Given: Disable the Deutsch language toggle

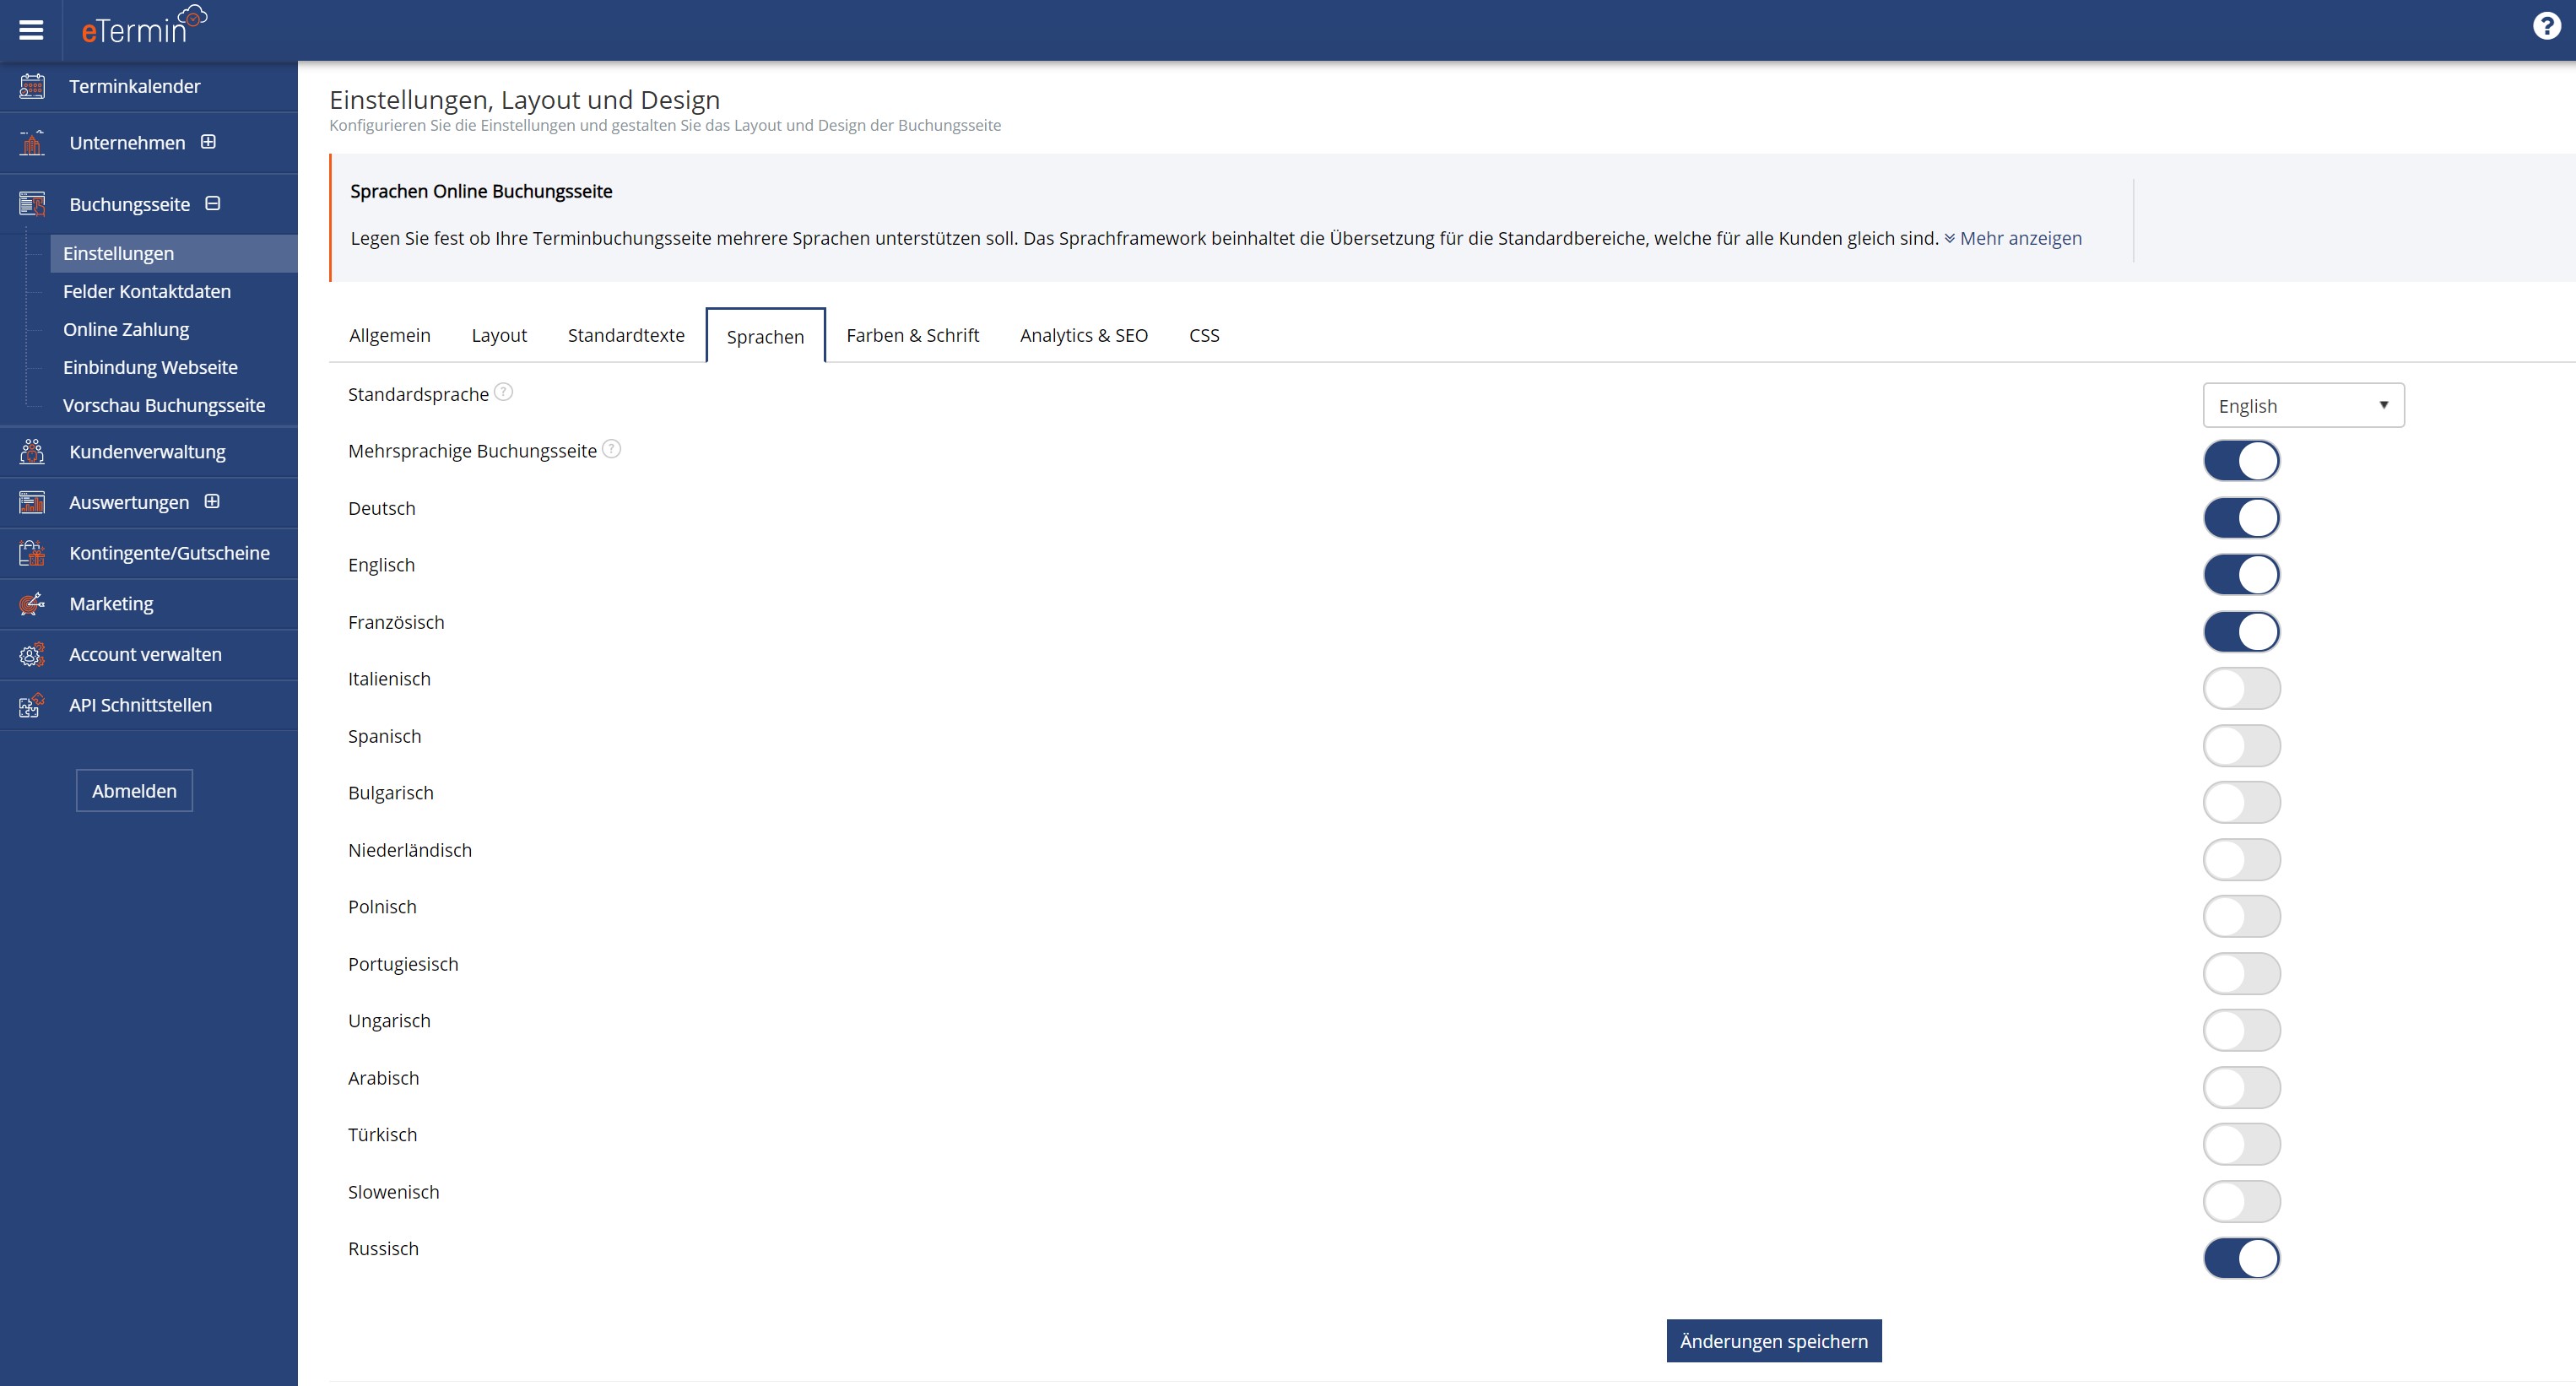Looking at the screenshot, I should tap(2241, 518).
